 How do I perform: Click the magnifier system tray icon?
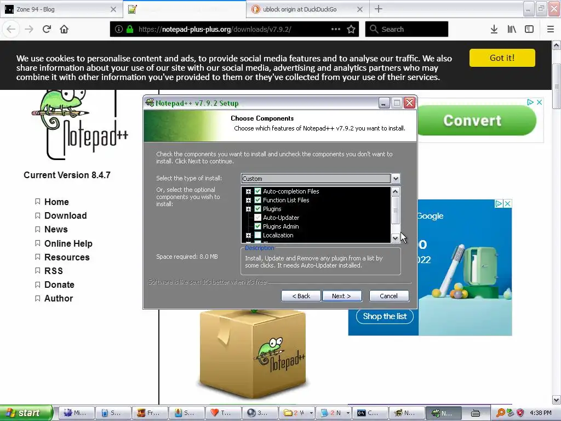click(501, 413)
